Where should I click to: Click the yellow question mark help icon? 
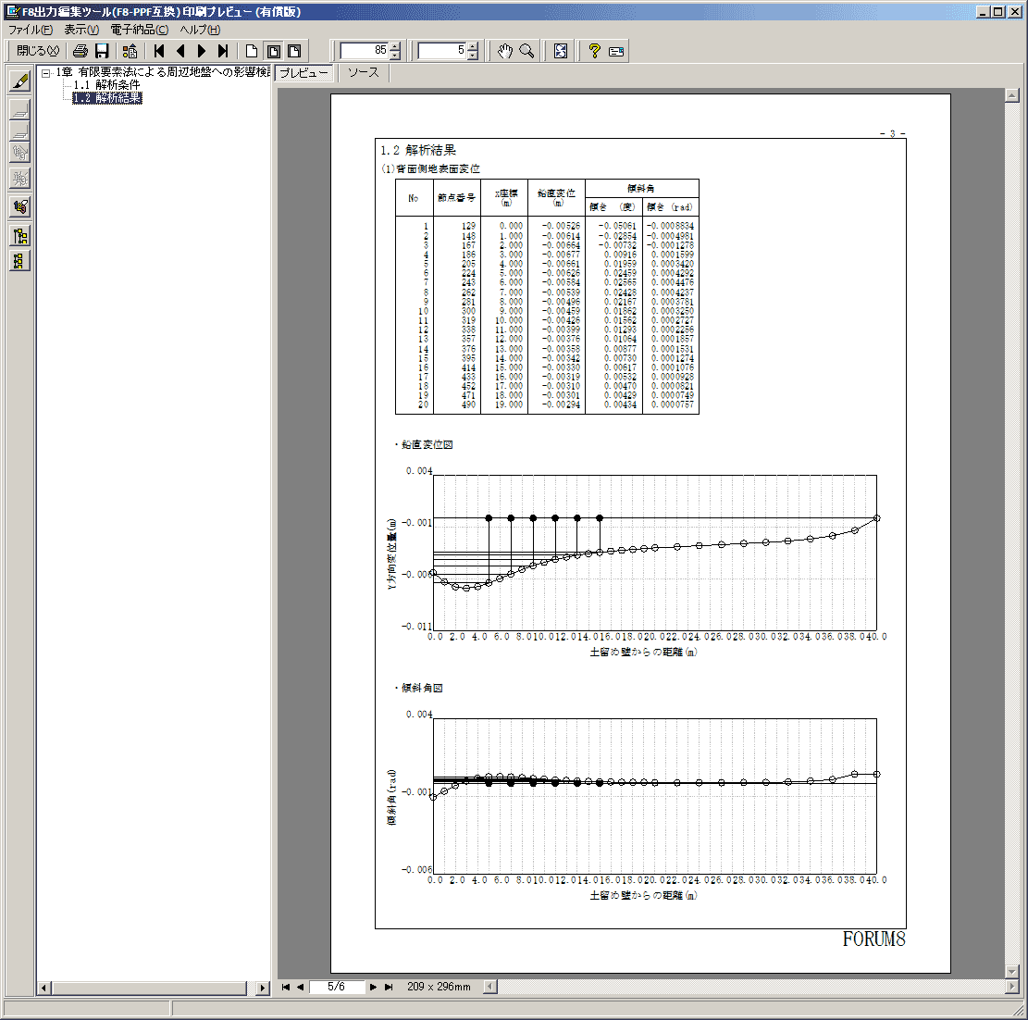pyautogui.click(x=595, y=51)
